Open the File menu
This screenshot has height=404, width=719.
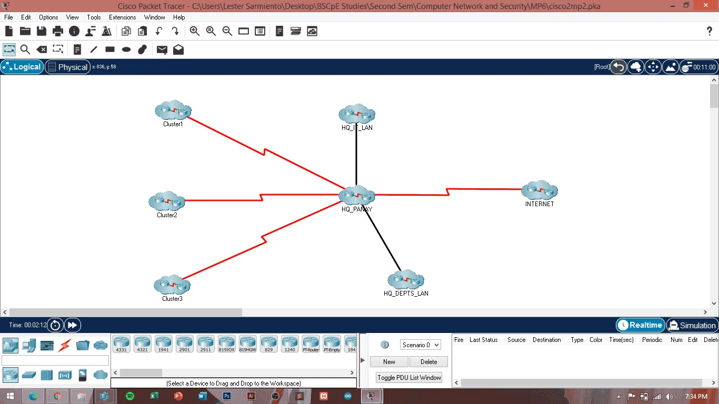(8, 17)
